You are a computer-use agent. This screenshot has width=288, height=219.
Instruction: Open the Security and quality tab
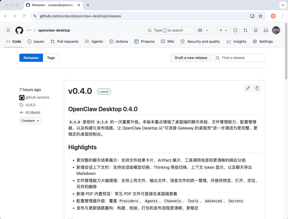pyautogui.click(x=200, y=42)
